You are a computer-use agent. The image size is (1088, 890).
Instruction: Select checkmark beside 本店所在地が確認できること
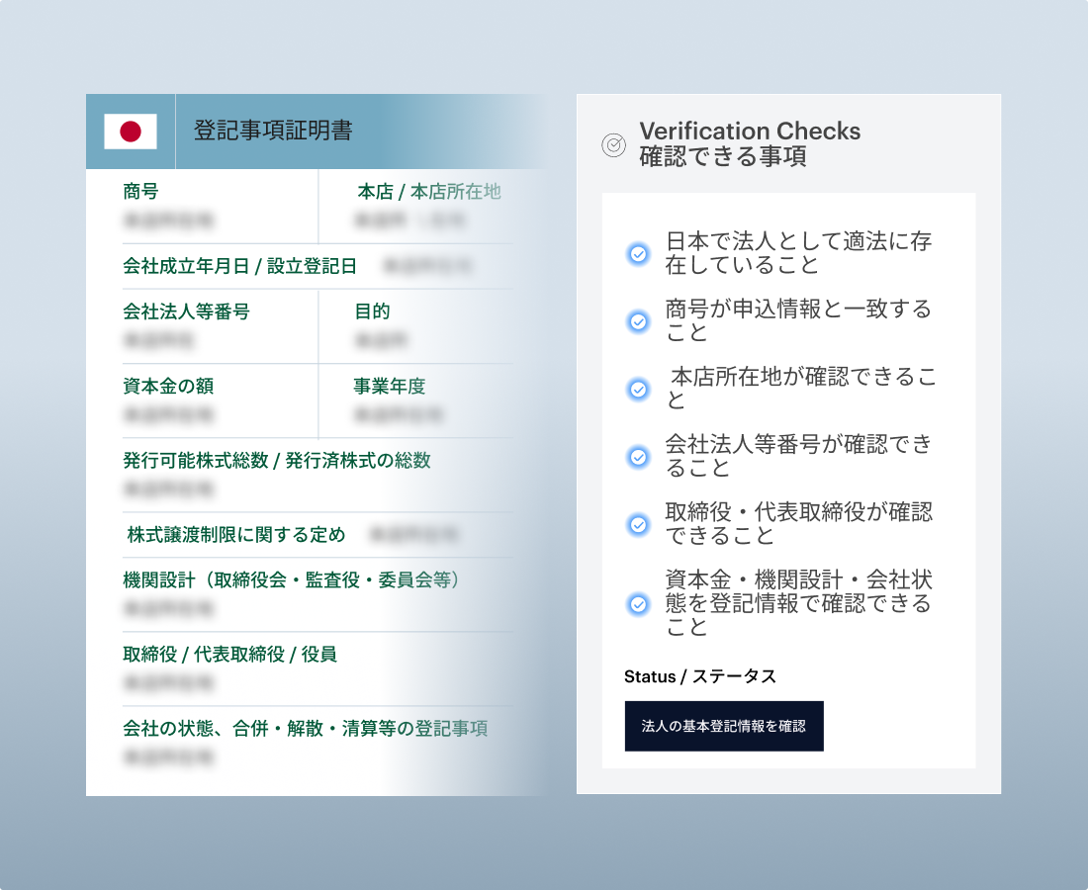[x=639, y=389]
